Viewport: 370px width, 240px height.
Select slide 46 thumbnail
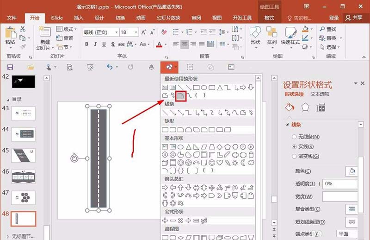[x=24, y=177]
